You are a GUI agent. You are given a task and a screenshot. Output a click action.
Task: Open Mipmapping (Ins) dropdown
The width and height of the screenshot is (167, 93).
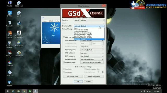(92, 50)
